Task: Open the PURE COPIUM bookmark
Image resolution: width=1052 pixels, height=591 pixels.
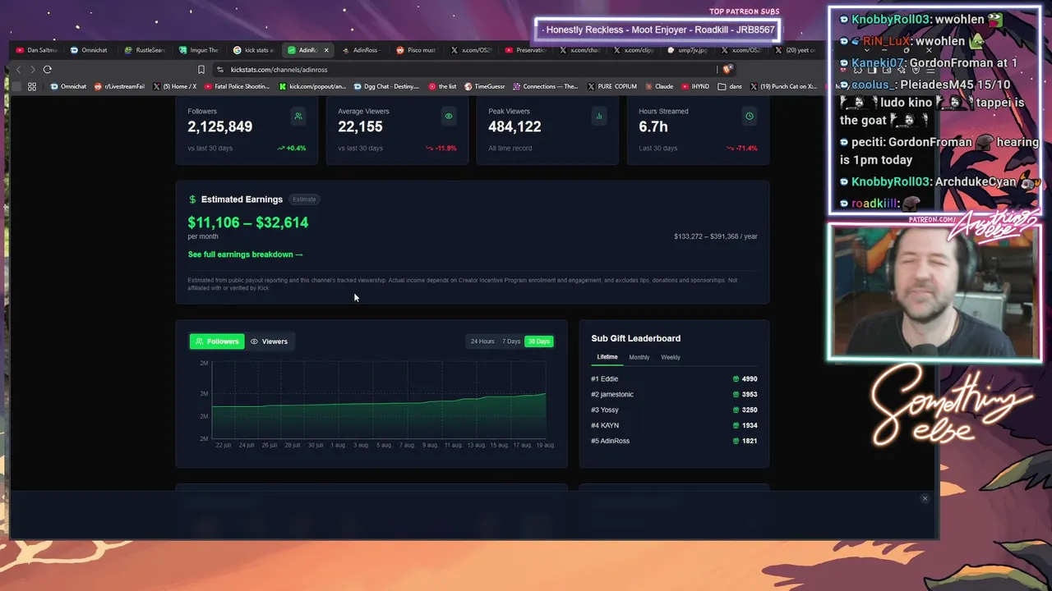Action: (612, 86)
